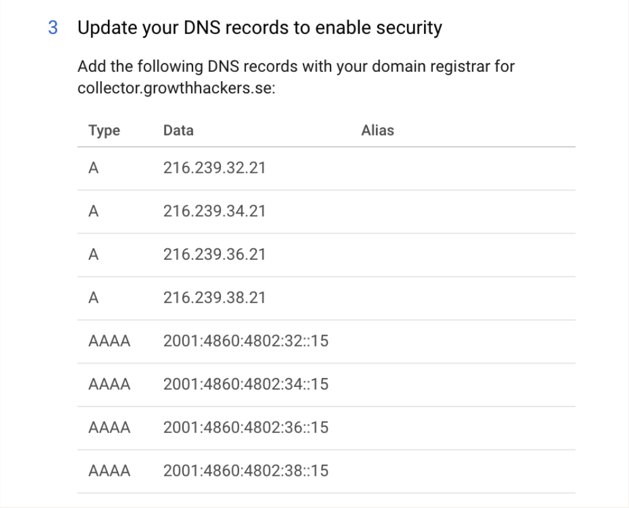Click the AAAA type cell for 2001:4860:4802:32::15
This screenshot has height=508, width=629.
[x=109, y=341]
